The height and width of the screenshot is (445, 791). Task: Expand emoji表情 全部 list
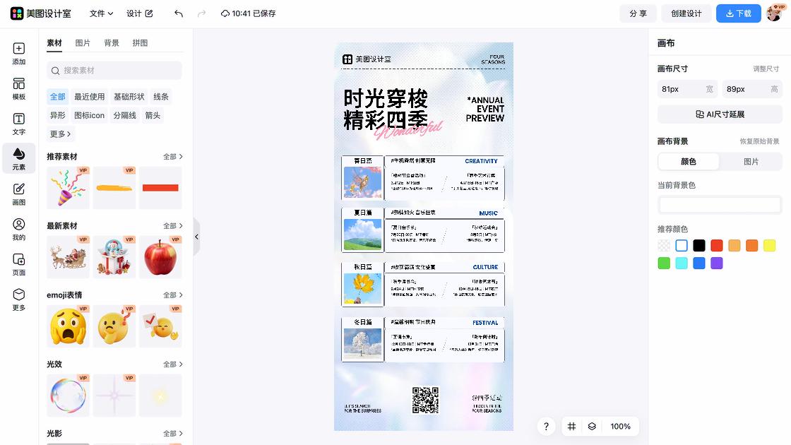click(172, 295)
